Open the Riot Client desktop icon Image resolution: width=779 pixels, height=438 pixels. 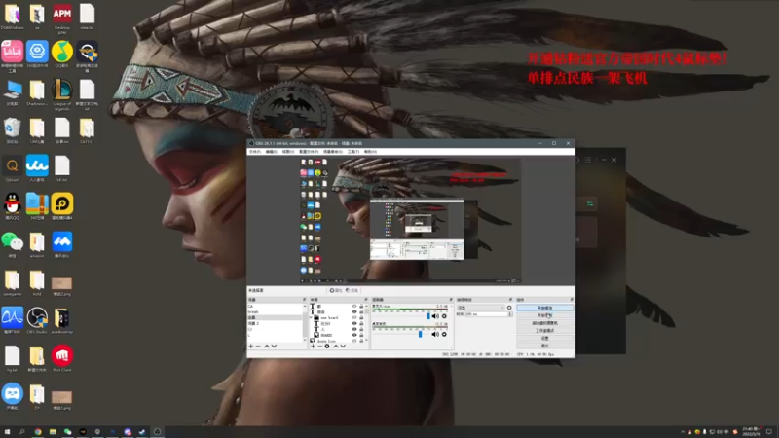(x=62, y=358)
